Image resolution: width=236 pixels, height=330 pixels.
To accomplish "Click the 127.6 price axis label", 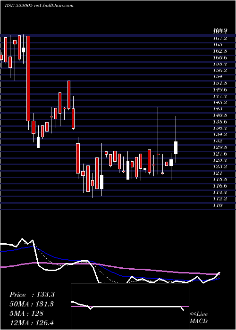I will tap(220, 154).
